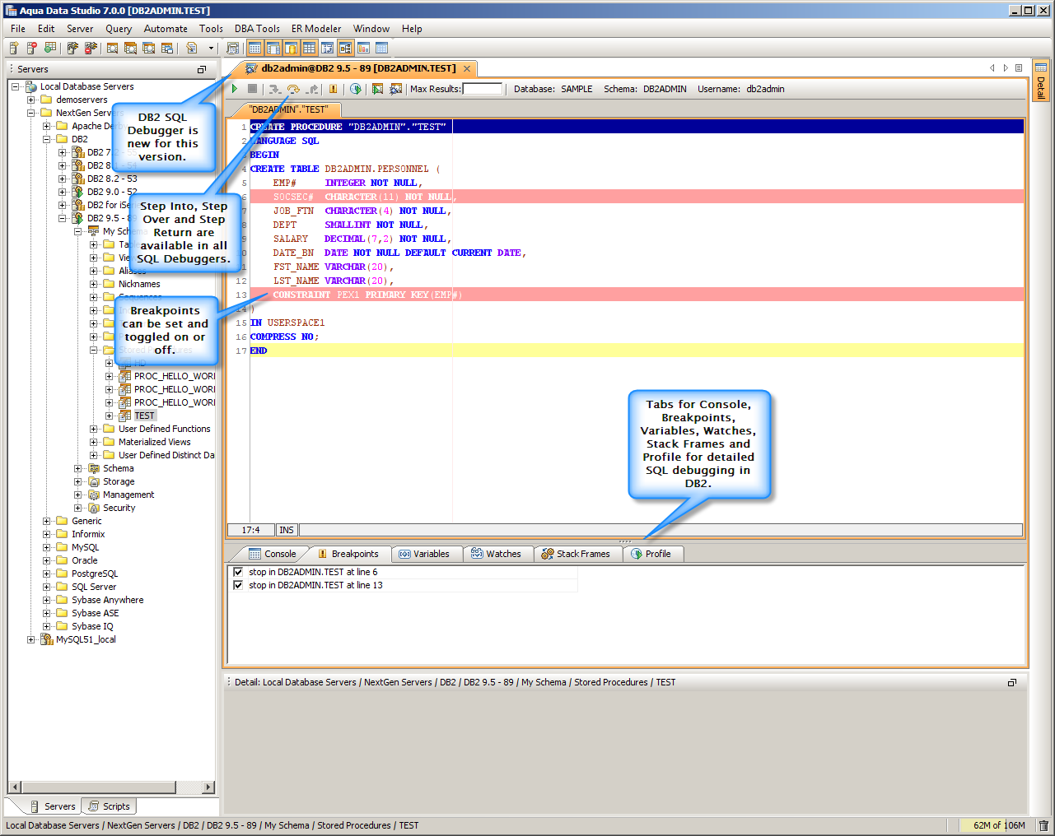Switch to the Console tab
This screenshot has height=836, width=1055.
[x=273, y=554]
